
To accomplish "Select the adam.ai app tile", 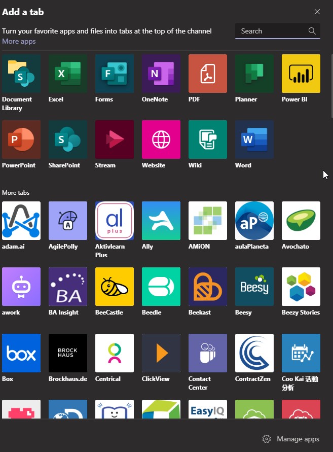I will pos(21,221).
